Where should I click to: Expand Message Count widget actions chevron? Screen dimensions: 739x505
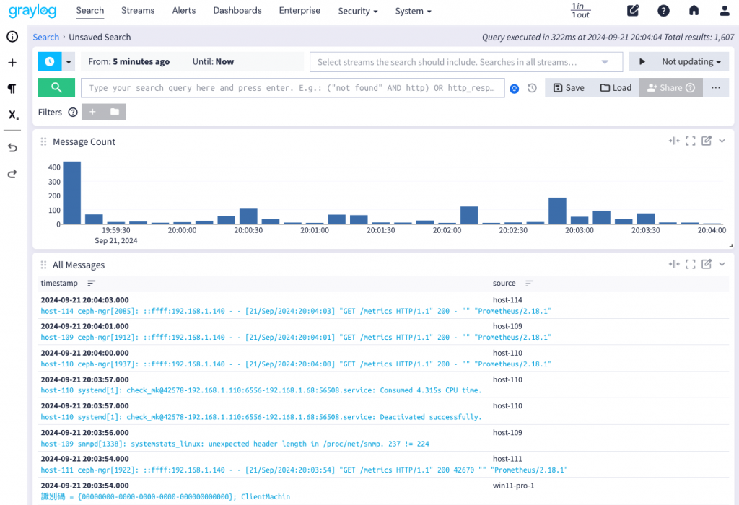pos(722,141)
